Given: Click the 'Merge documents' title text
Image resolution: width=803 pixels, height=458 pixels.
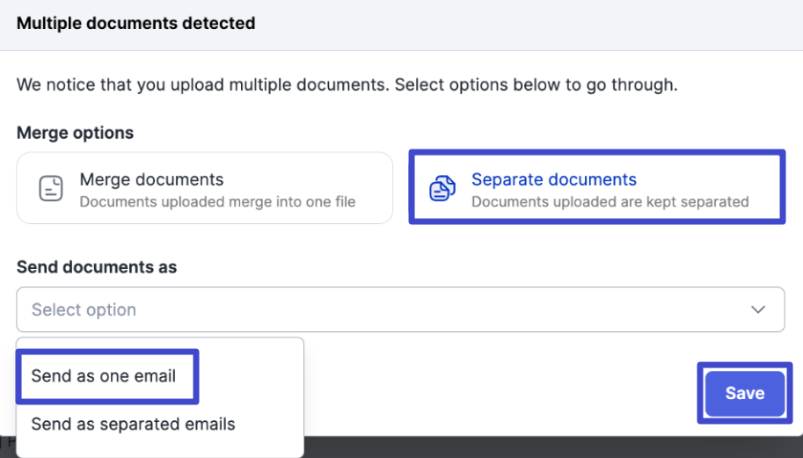Looking at the screenshot, I should click(151, 179).
